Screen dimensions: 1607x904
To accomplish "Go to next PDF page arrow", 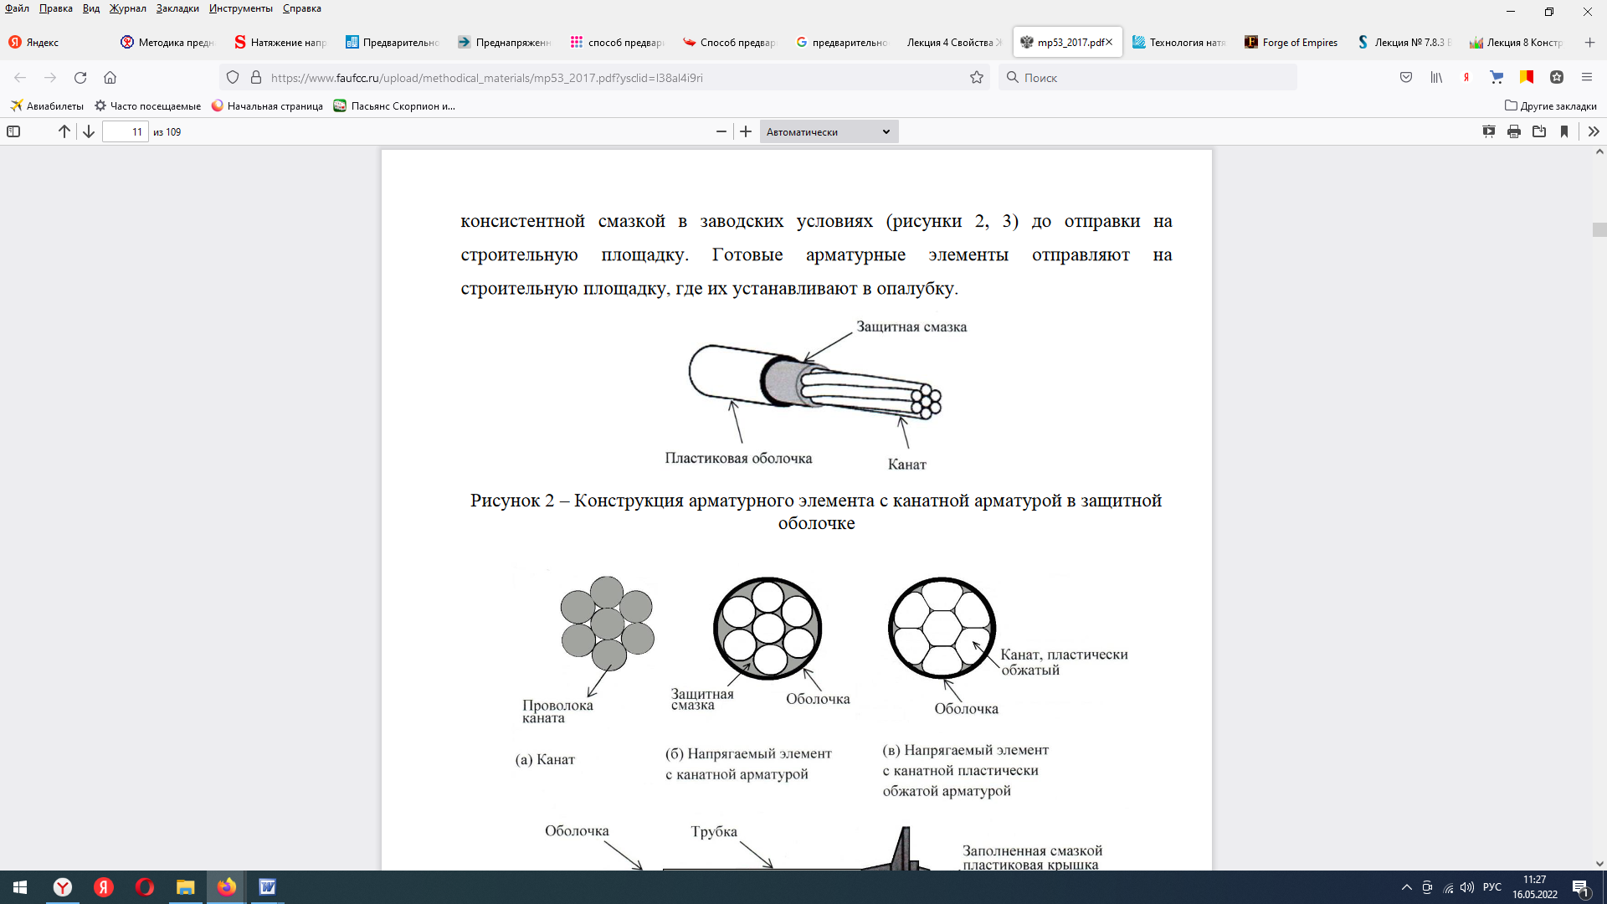I will click(x=88, y=131).
